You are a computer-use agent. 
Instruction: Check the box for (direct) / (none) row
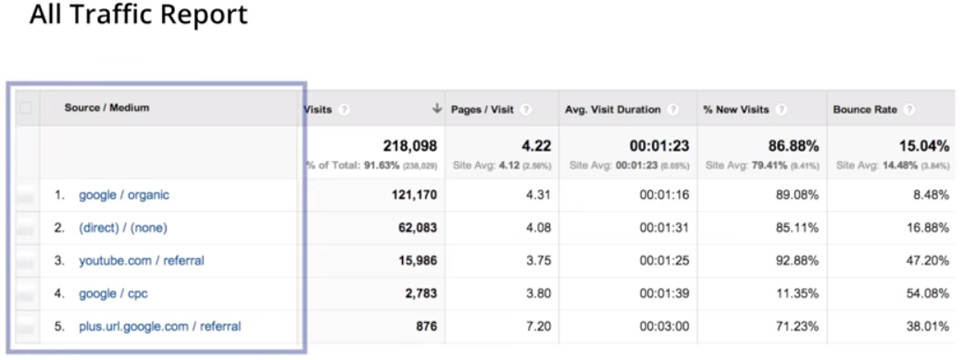pos(26,229)
